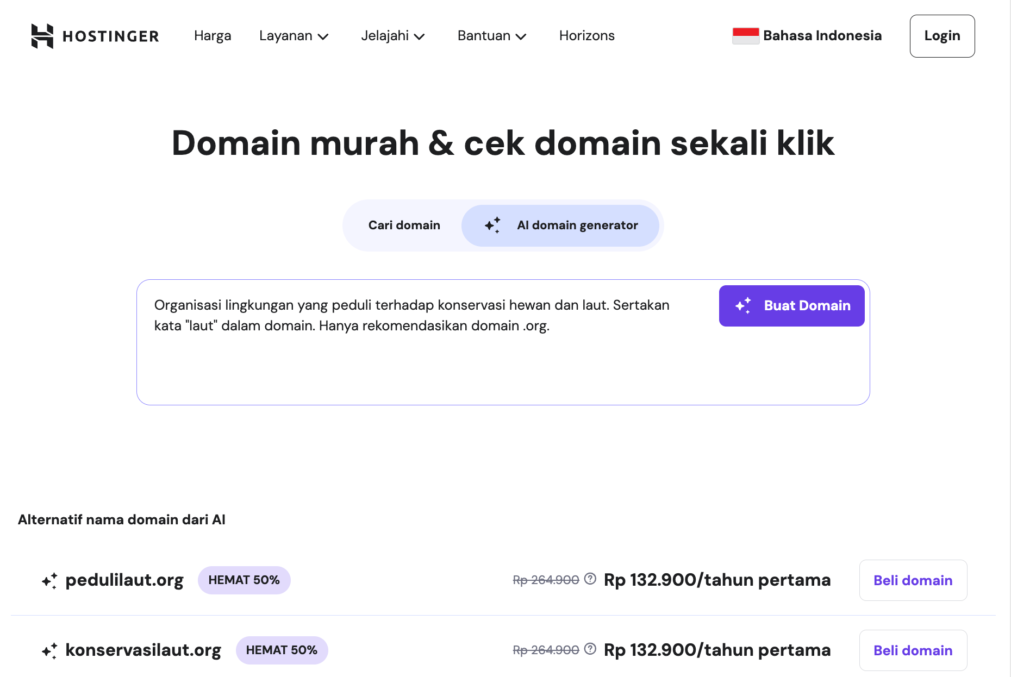
Task: Click the Login button
Action: pyautogui.click(x=942, y=36)
